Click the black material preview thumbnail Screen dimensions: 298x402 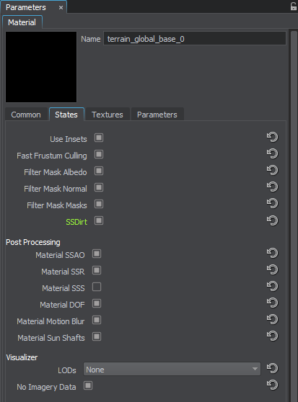pyautogui.click(x=41, y=67)
